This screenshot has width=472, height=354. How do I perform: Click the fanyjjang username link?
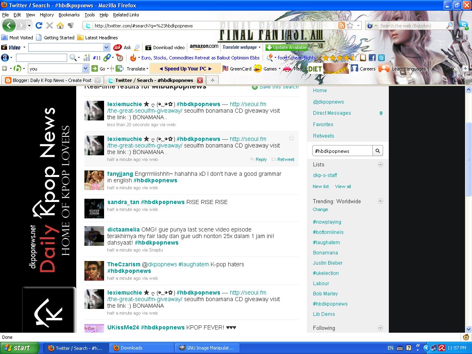120,174
